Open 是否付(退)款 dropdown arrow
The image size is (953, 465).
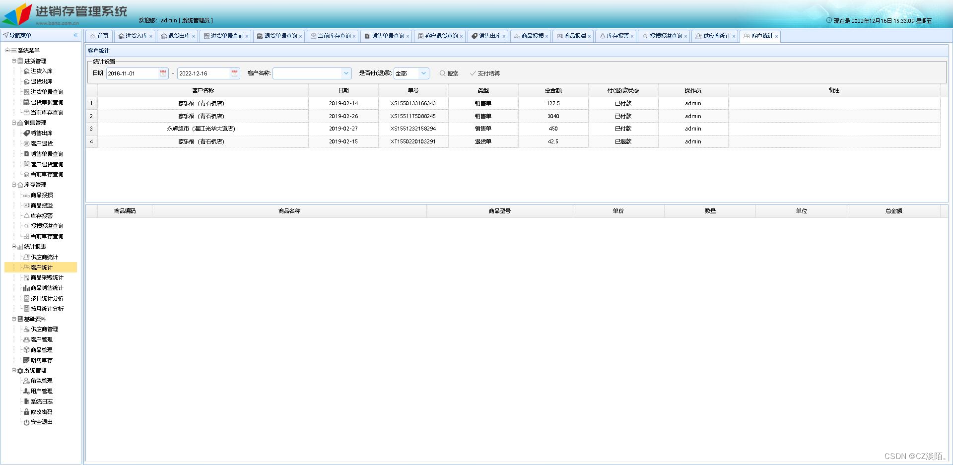(423, 73)
